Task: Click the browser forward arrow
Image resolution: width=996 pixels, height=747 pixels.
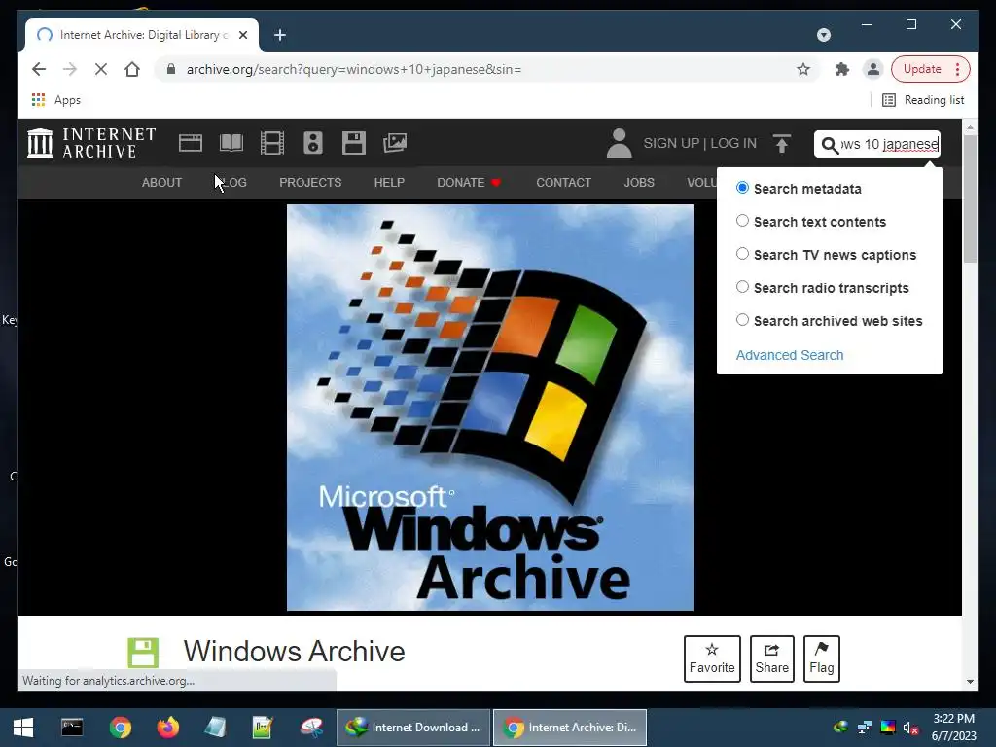Action: tap(70, 69)
